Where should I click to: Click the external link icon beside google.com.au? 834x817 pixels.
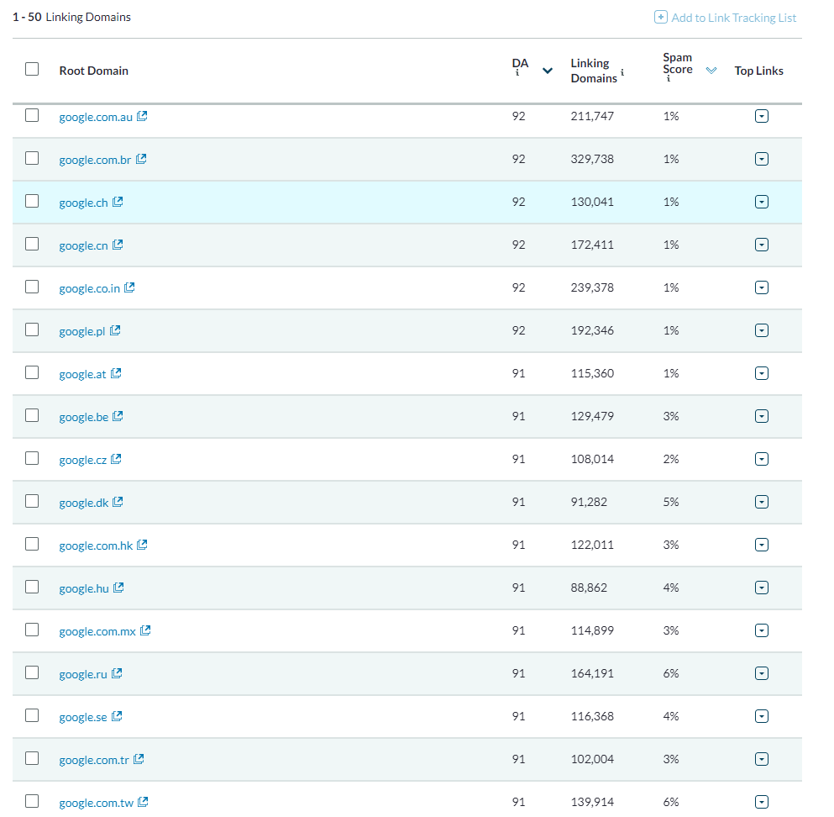tap(141, 115)
